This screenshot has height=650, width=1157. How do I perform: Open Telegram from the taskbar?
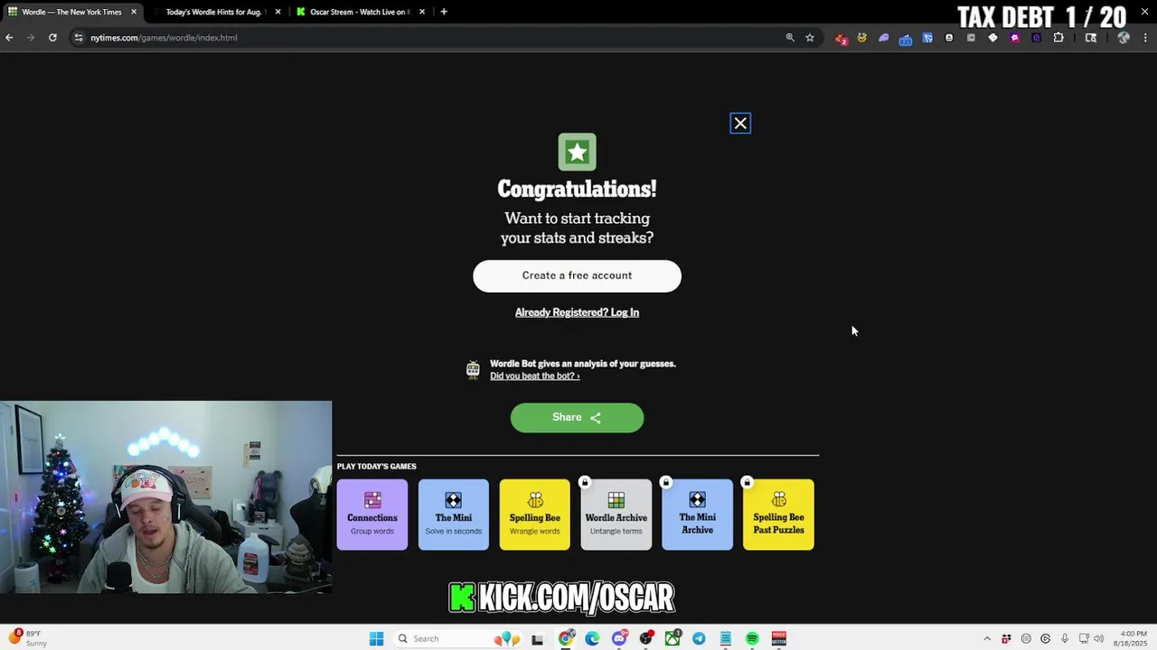699,639
